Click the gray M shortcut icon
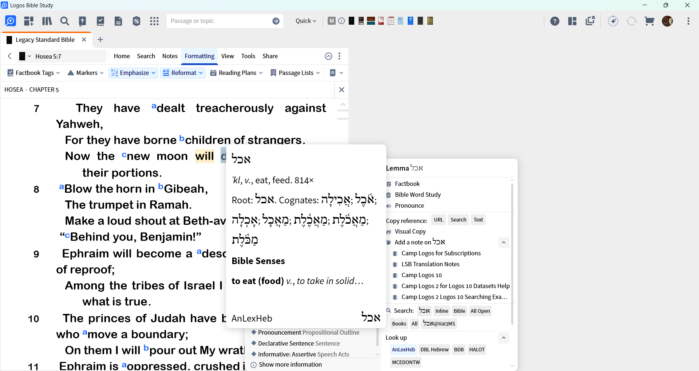The image size is (699, 371). pos(331,21)
